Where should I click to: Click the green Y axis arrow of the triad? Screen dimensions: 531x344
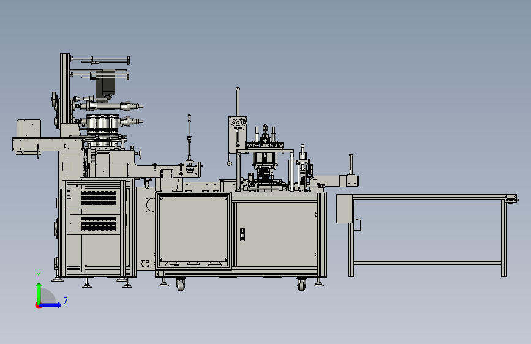coord(39,293)
